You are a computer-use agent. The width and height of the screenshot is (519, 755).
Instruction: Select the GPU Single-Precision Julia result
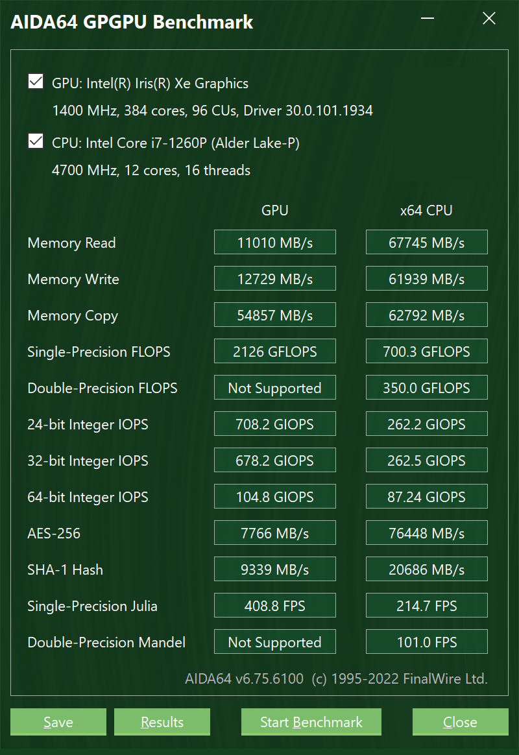(x=275, y=606)
